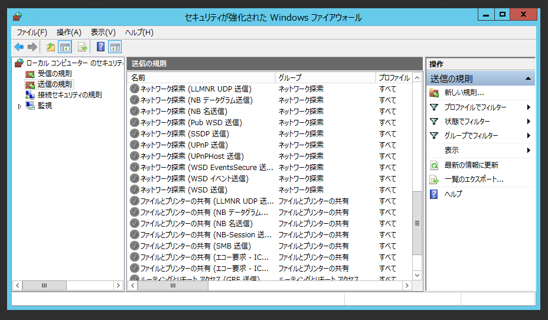Click the rules list scroll down arrow
Viewport: 548px width, 320px height.
point(417,275)
